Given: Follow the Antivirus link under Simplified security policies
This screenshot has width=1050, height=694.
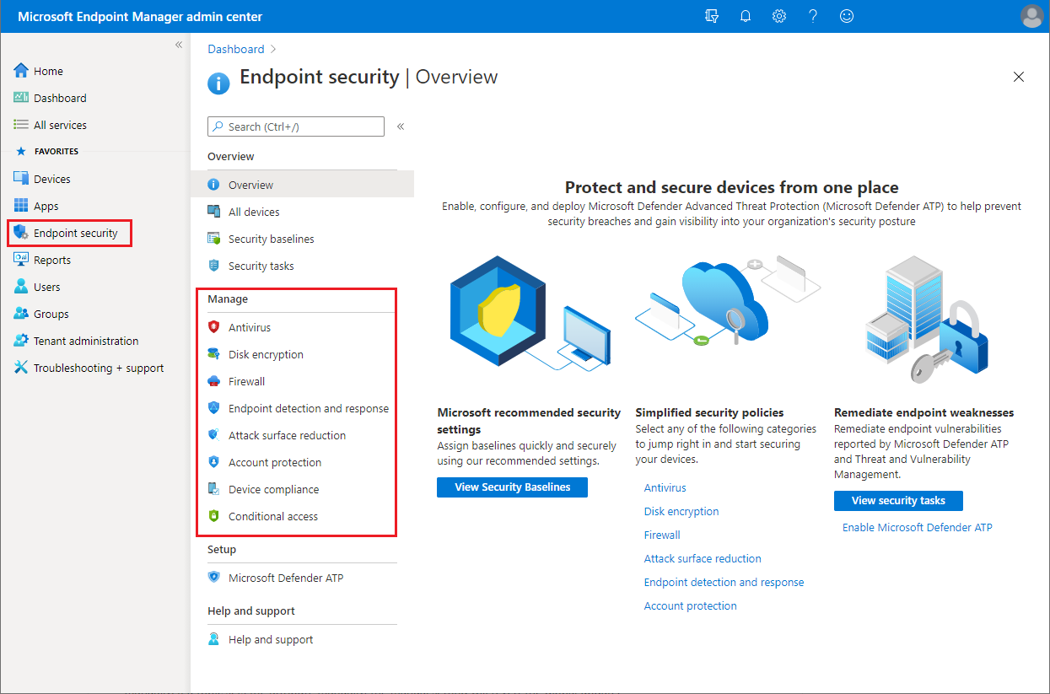Looking at the screenshot, I should (x=665, y=487).
